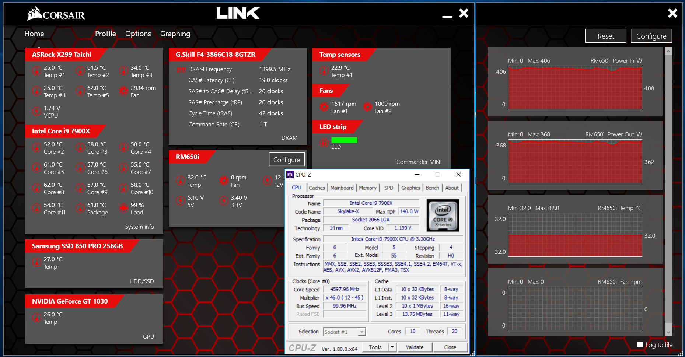Switch to the About tab in CPU-Z
Image resolution: width=685 pixels, height=357 pixels.
point(452,188)
